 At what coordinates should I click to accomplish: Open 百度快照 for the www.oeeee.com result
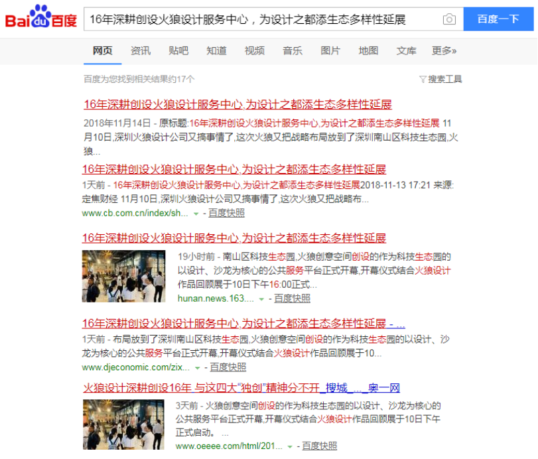coord(320,446)
